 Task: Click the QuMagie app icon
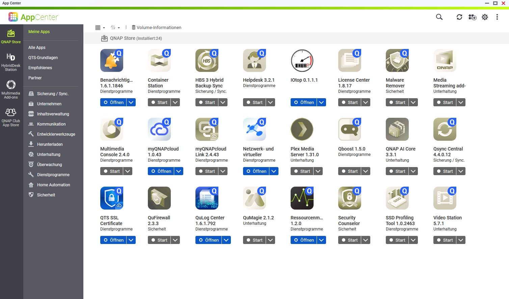click(x=254, y=198)
